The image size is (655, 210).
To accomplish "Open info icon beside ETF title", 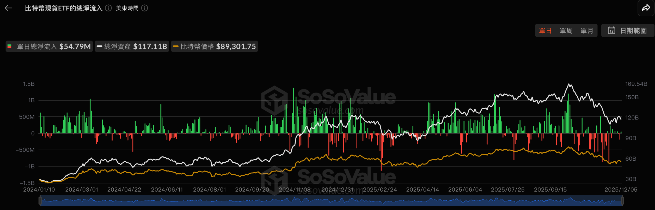I will [x=108, y=8].
